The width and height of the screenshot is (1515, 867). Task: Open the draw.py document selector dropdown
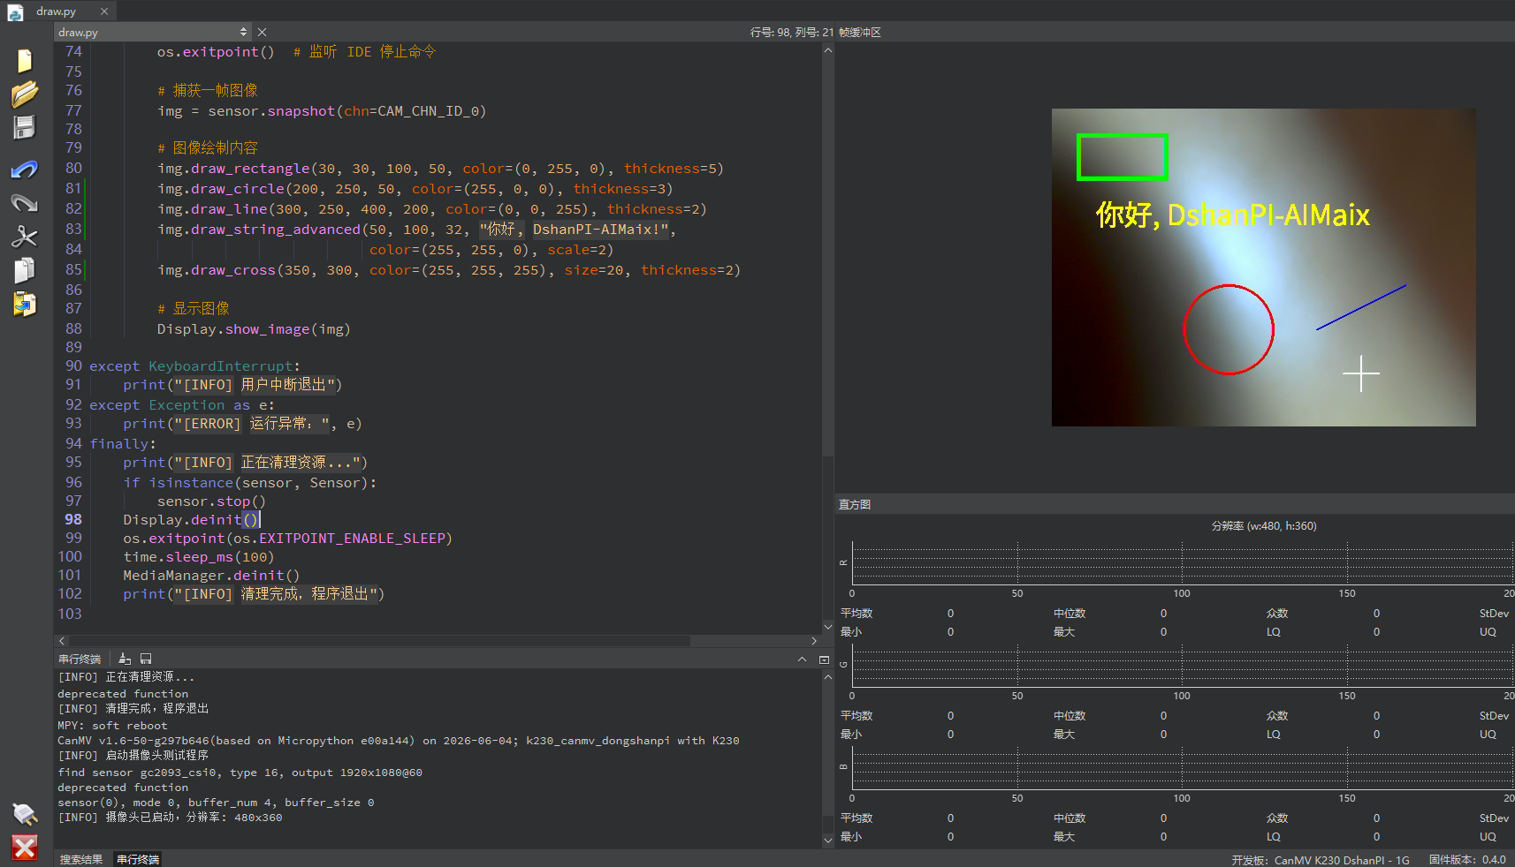click(x=154, y=32)
